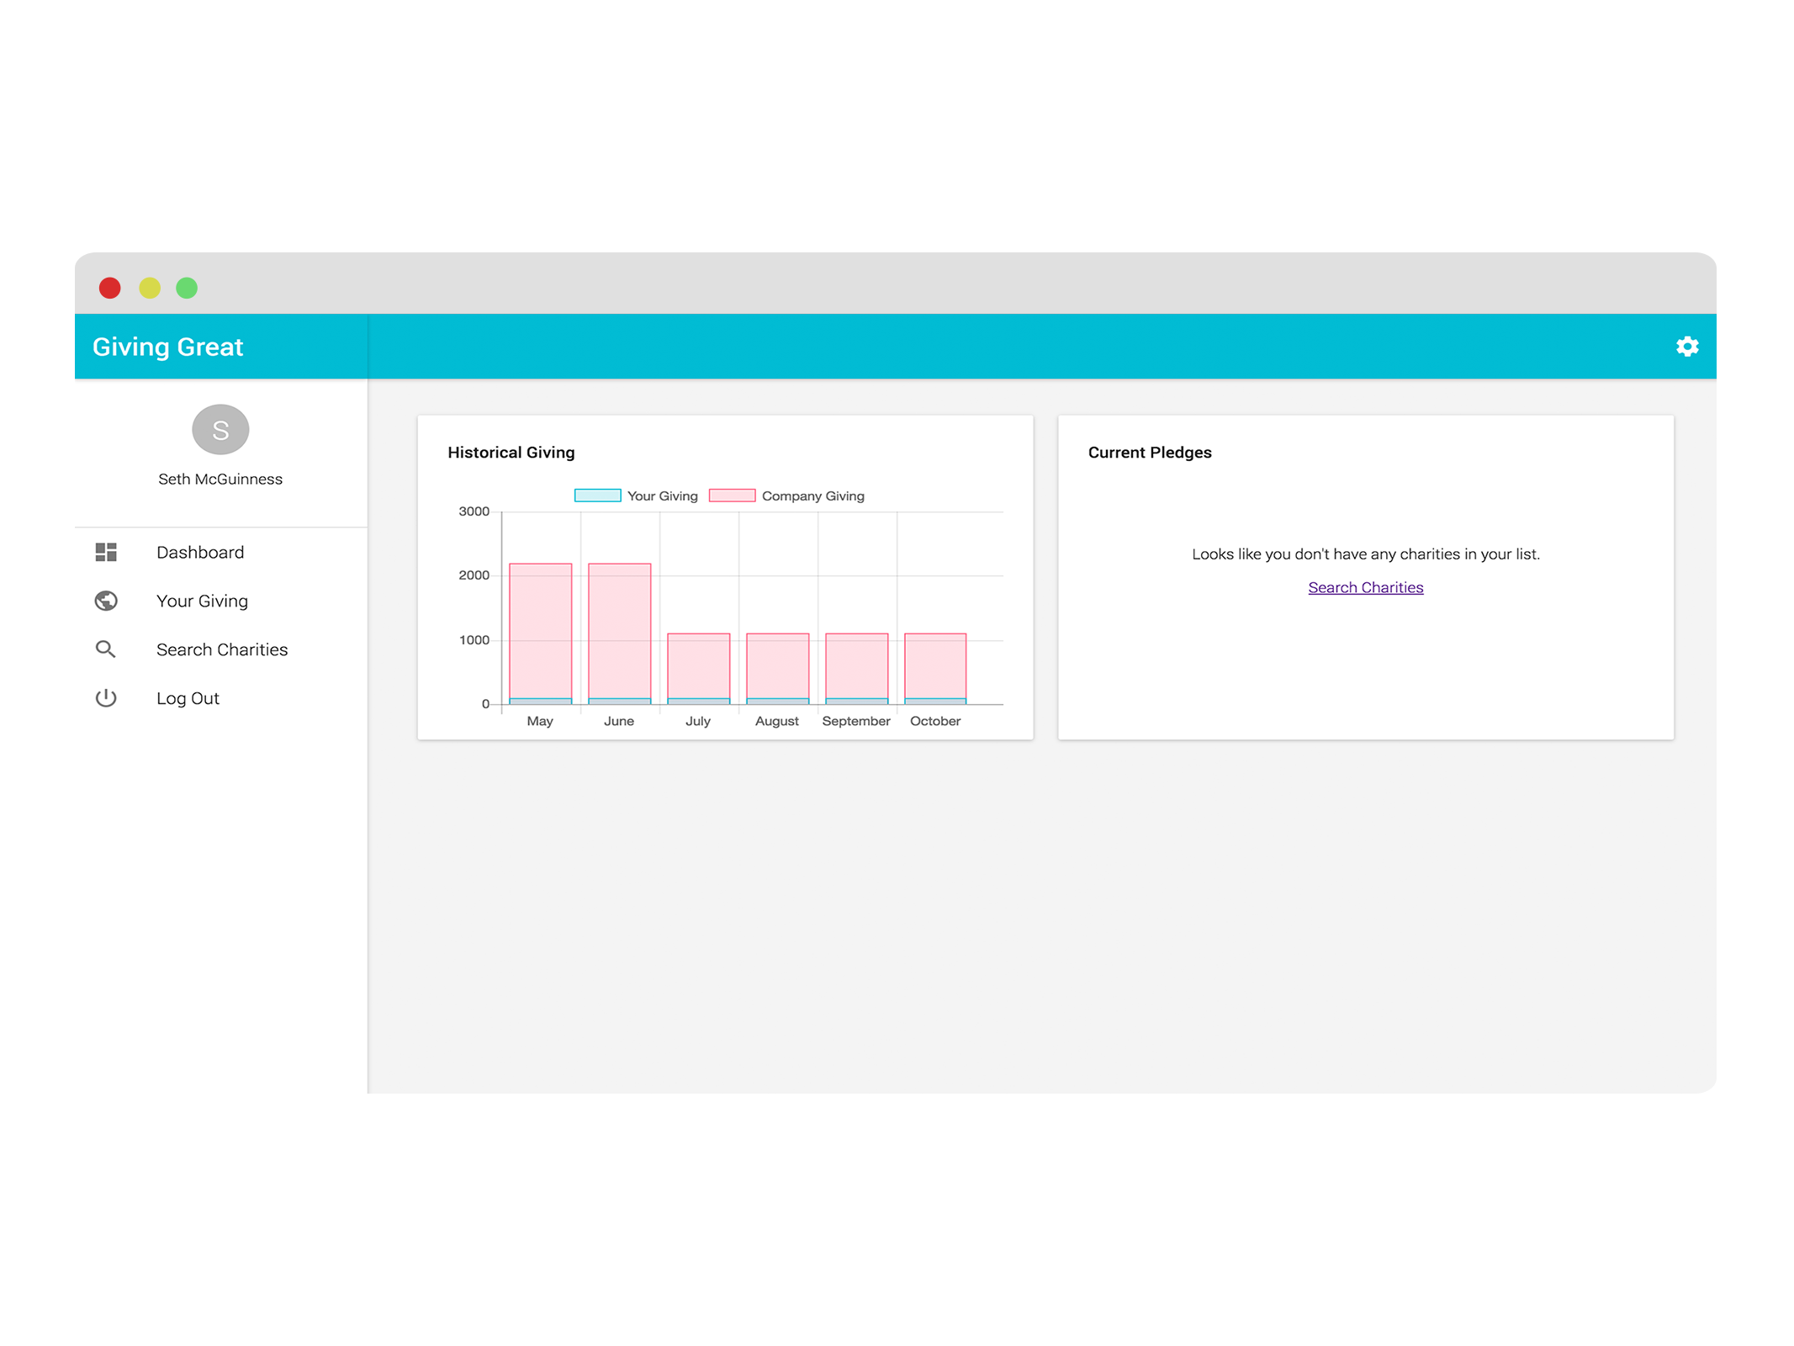The width and height of the screenshot is (1794, 1346).
Task: Click the Dashboard grid icon
Action: [x=106, y=552]
